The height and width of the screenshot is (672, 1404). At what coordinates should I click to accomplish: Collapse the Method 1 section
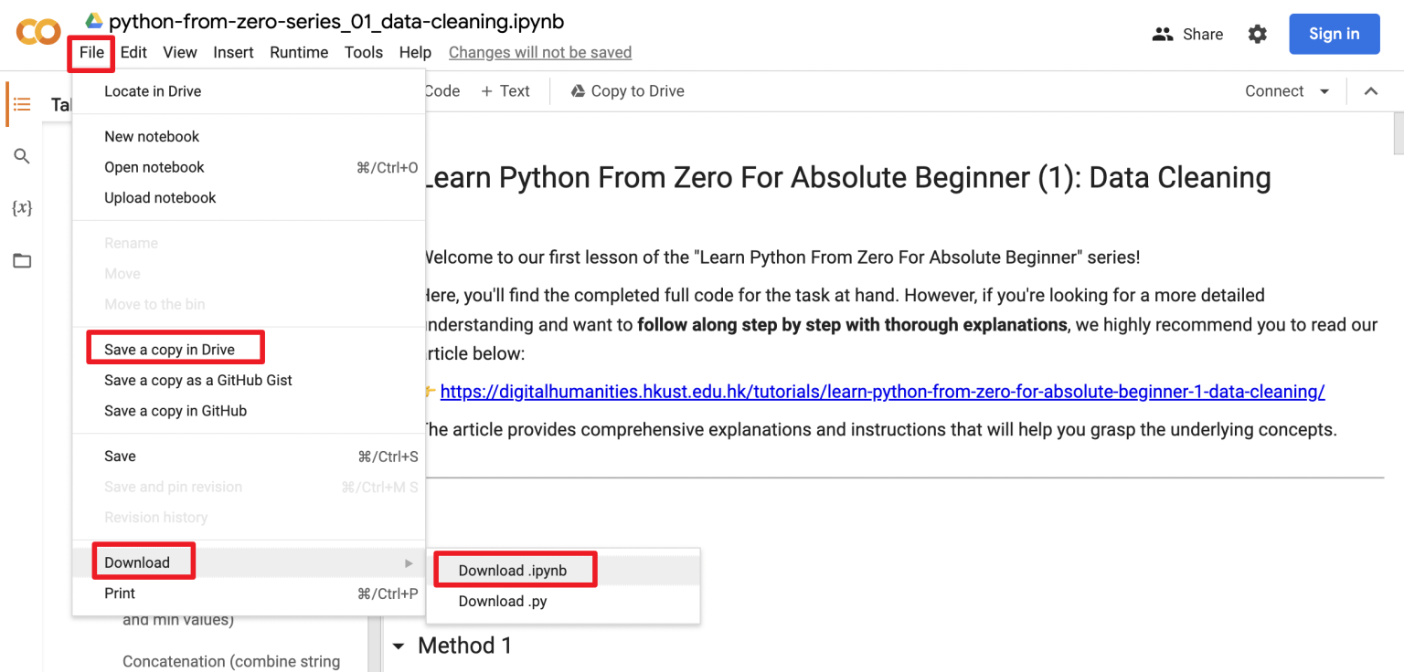pos(399,646)
